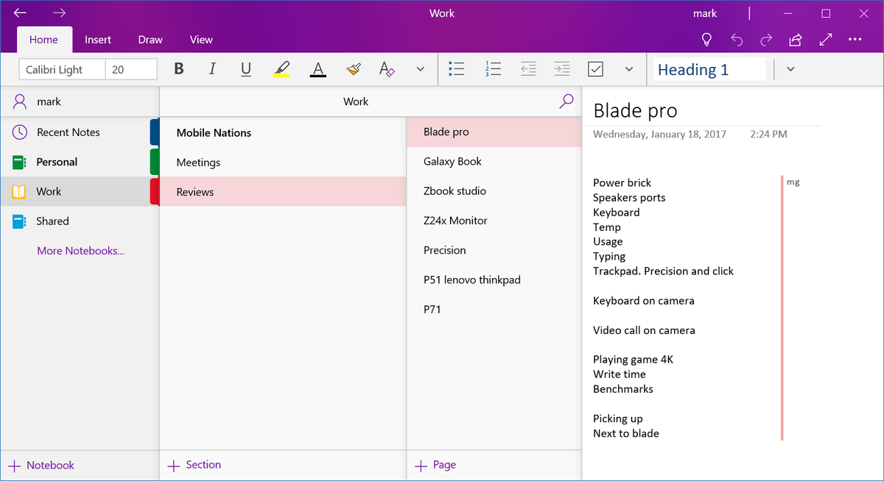Apply a bulleted list
Screen dimensions: 884x481
pos(457,68)
